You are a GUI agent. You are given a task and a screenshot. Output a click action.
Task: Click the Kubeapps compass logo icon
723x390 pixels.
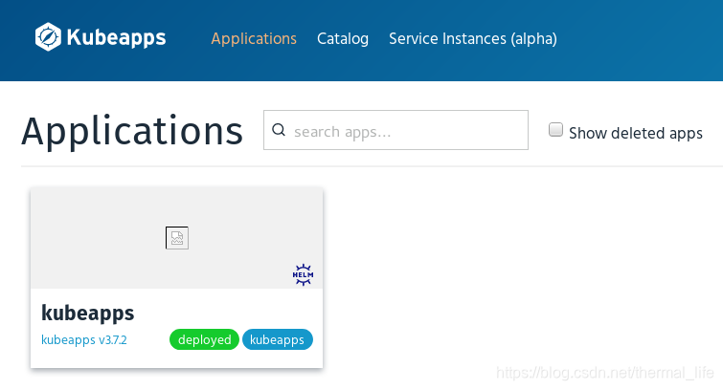click(48, 37)
